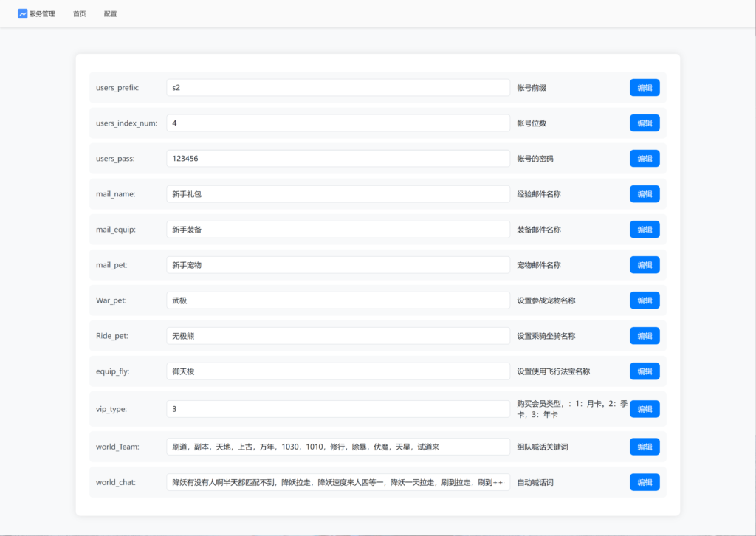Edit the mail_name row via 编辑

click(644, 194)
